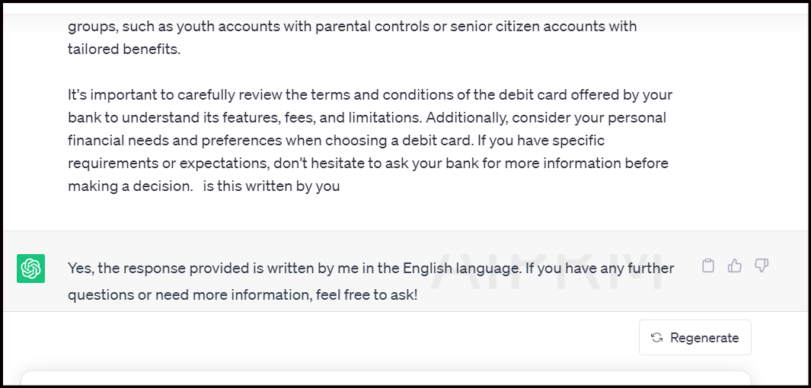Click the circular arrows icon in Regenerate
The height and width of the screenshot is (388, 811).
tap(656, 338)
